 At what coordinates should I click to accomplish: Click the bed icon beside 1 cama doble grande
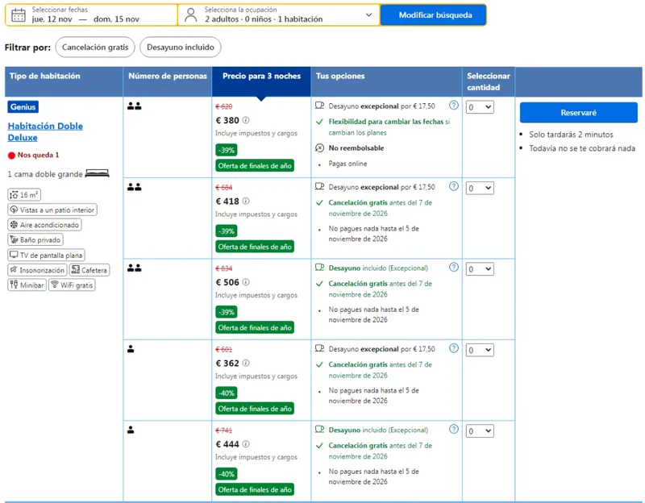point(97,173)
